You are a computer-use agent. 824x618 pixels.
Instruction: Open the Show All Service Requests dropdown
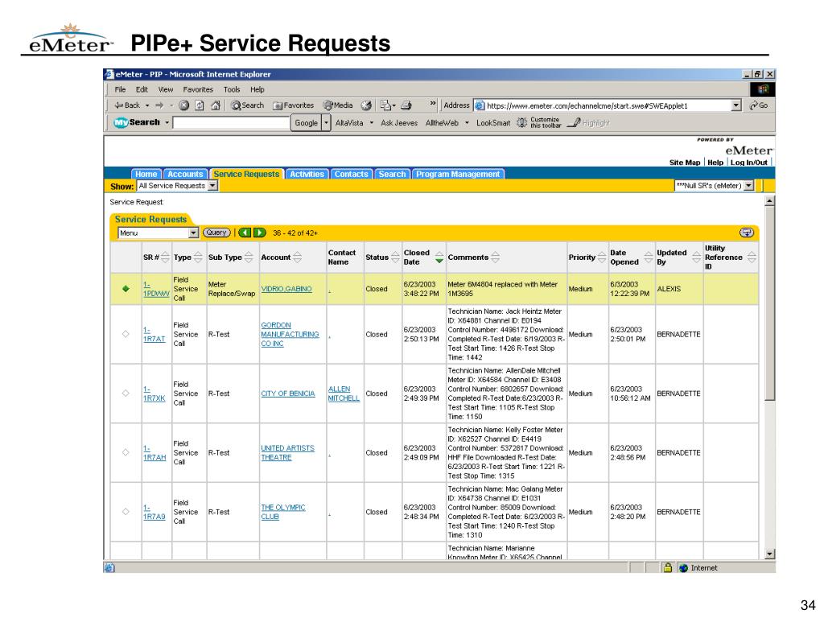[x=212, y=186]
